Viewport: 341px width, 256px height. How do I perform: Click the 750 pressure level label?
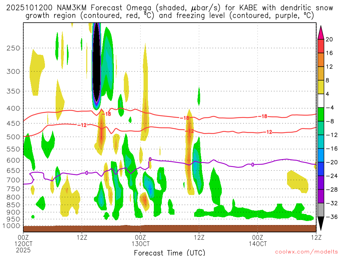pyautogui.click(x=13, y=189)
